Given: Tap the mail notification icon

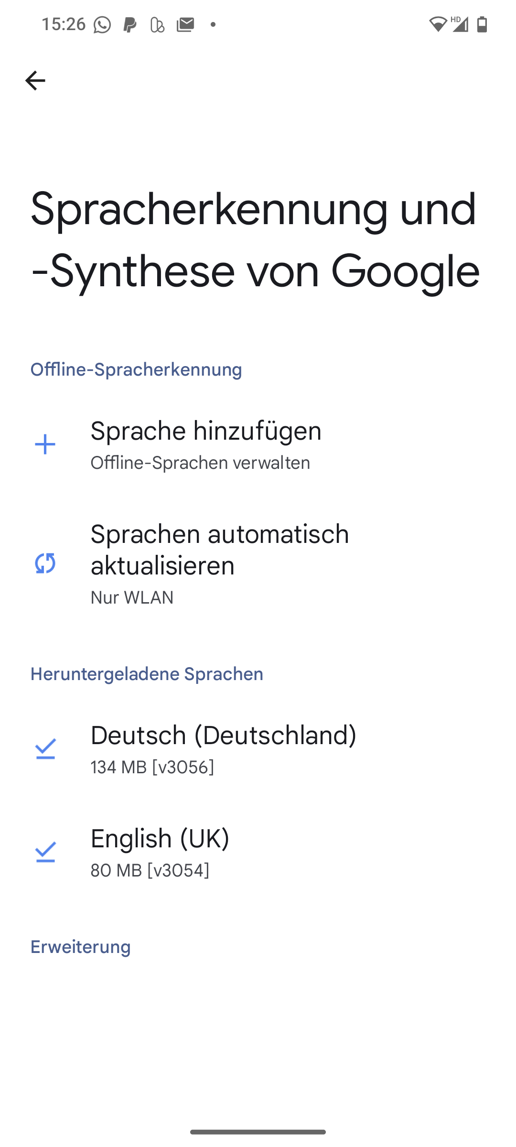Looking at the screenshot, I should coord(185,24).
